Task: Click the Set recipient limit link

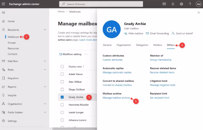Action: pyautogui.click(x=160, y=98)
